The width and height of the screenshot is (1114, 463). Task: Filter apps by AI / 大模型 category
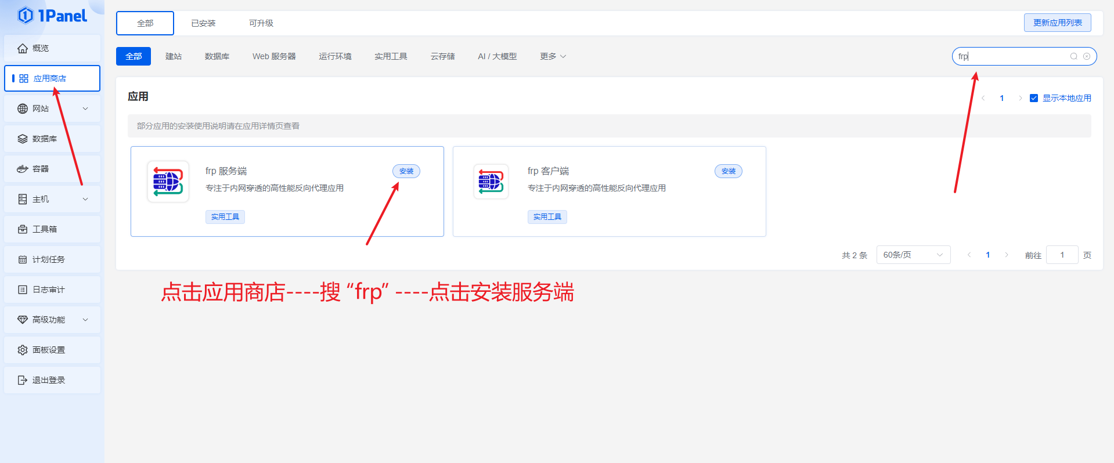(497, 56)
